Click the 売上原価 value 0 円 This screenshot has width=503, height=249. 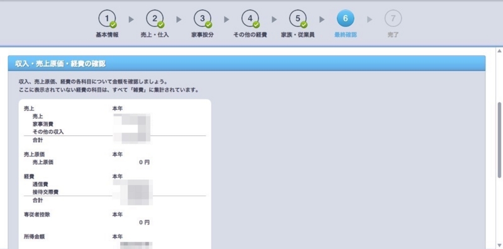click(145, 162)
